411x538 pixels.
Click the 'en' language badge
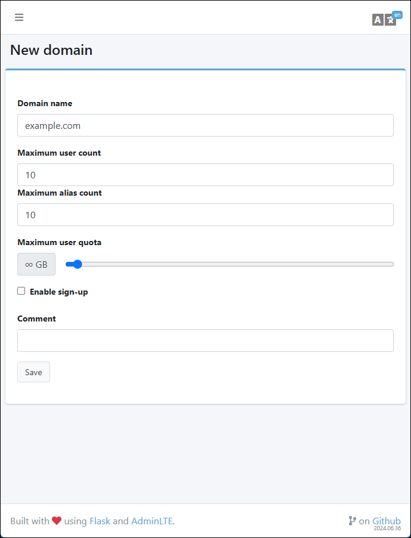pos(397,15)
